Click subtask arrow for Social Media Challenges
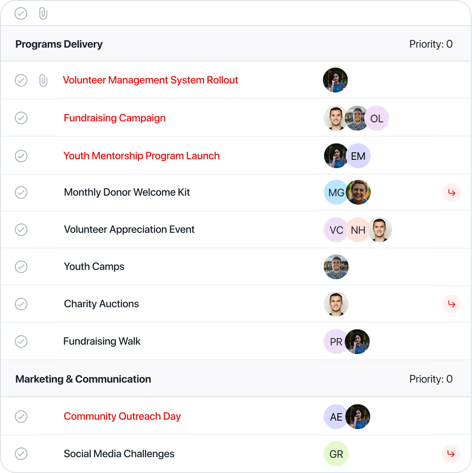472x473 pixels. click(451, 453)
